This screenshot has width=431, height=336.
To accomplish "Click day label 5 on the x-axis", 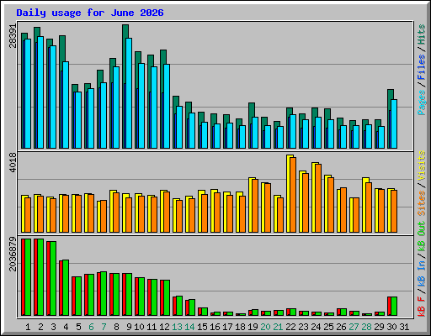I will click(x=78, y=327).
